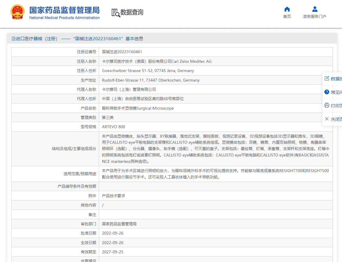Viewport: 342px width, 262px height.
Task: Click the 管理类别 row label
Action: 88,117
